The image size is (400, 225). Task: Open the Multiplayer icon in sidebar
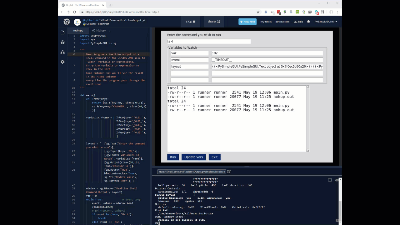click(x=62, y=52)
